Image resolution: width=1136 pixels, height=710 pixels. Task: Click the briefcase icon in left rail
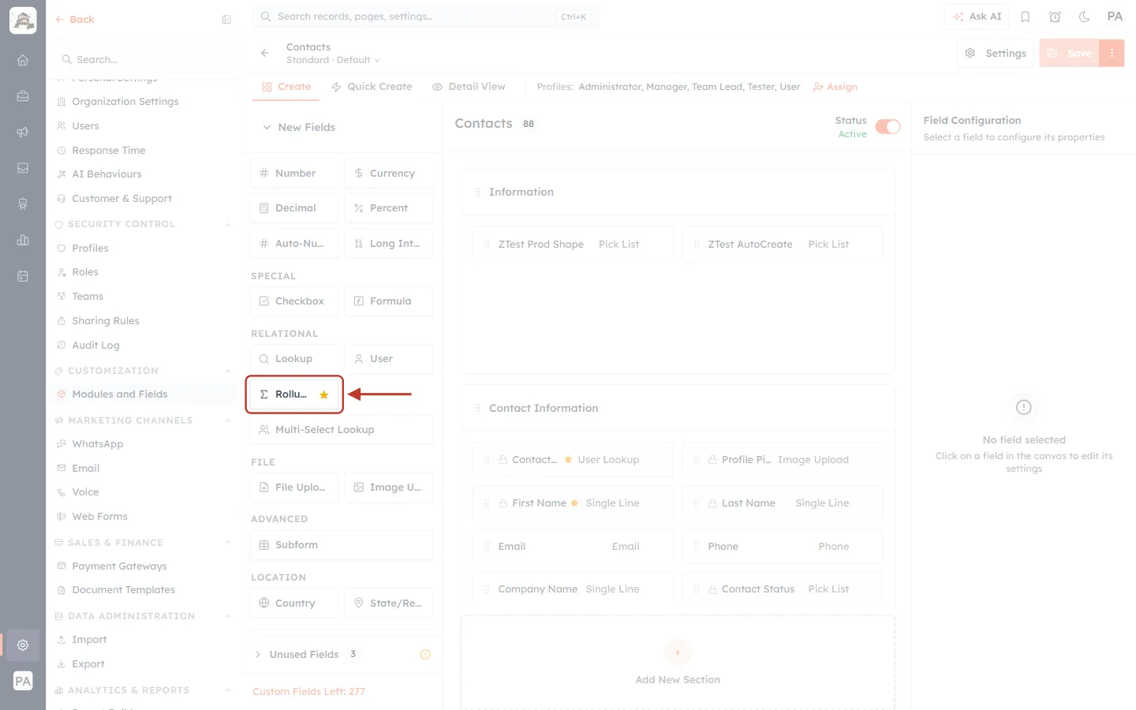(x=23, y=96)
